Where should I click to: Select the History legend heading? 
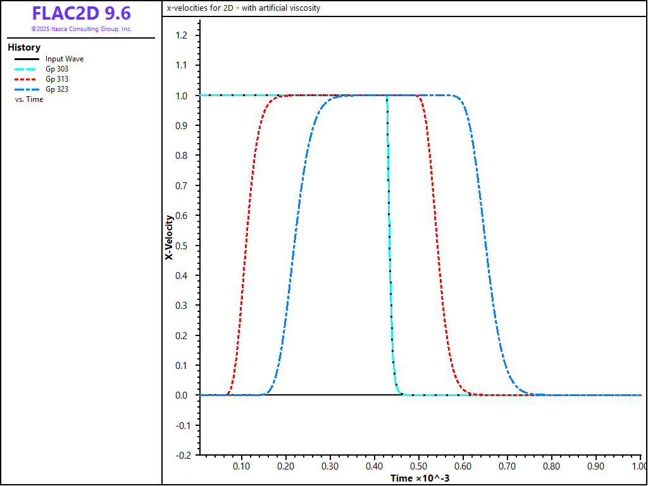pos(24,47)
